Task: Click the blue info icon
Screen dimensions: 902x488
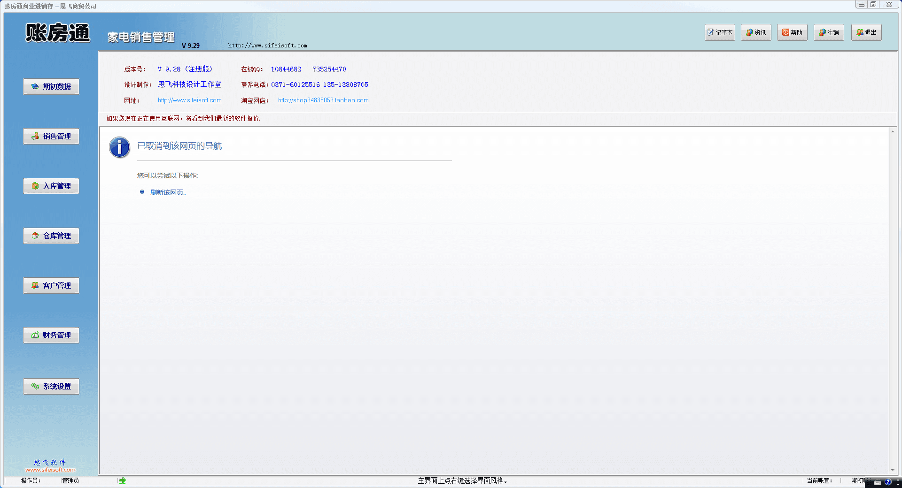Action: coord(119,147)
